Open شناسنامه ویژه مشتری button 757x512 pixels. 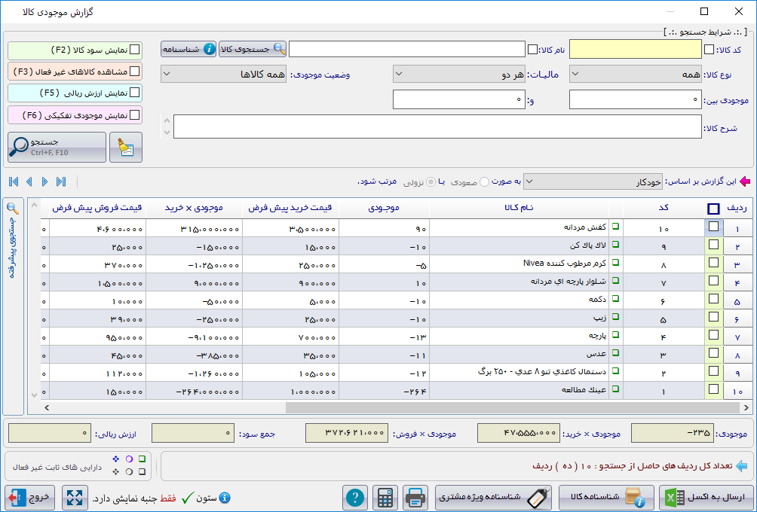point(495,498)
